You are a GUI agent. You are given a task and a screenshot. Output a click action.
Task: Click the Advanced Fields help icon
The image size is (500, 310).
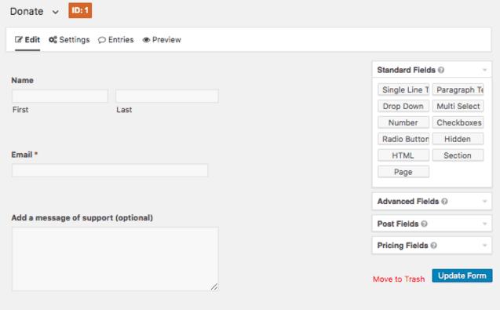pos(444,202)
